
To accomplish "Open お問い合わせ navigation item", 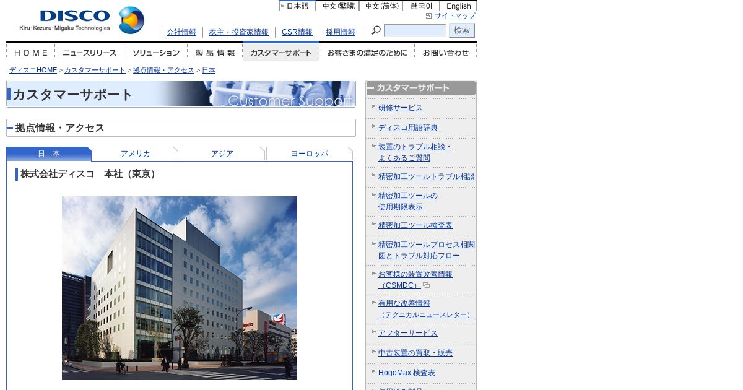I will (x=446, y=53).
